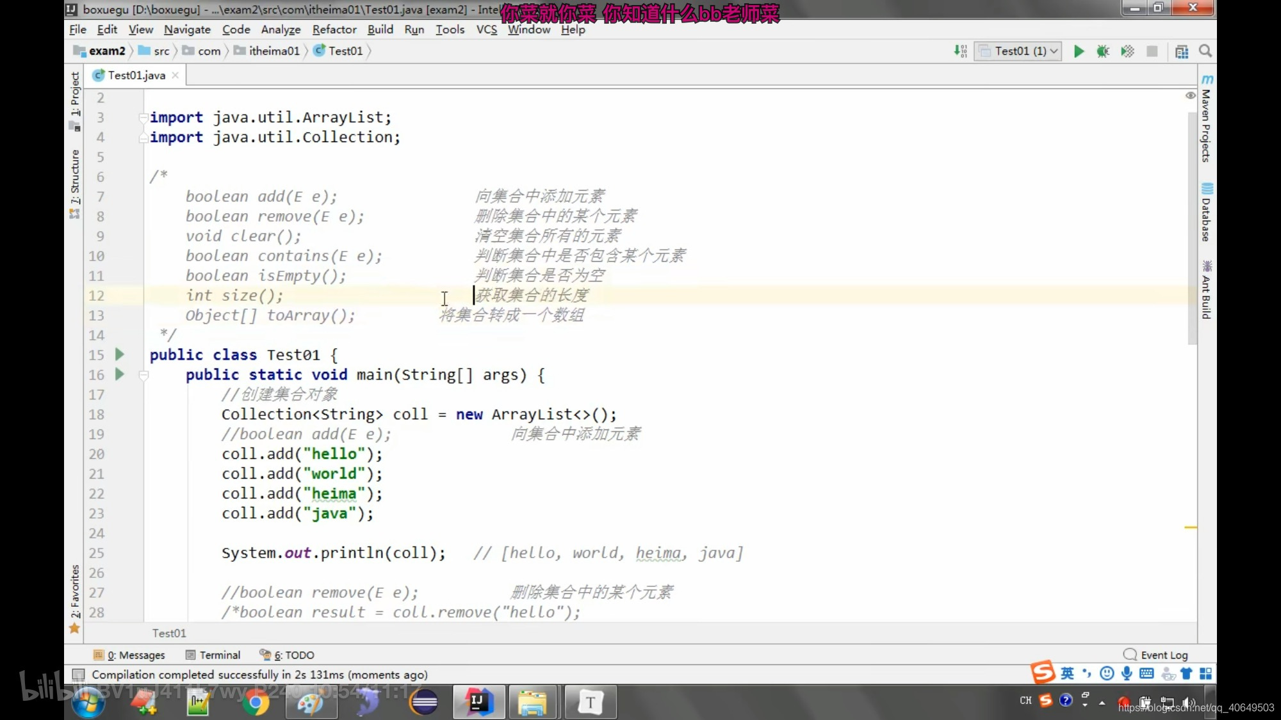Place cursor on the System.out.println(coll) line
The height and width of the screenshot is (720, 1281).
tap(333, 553)
